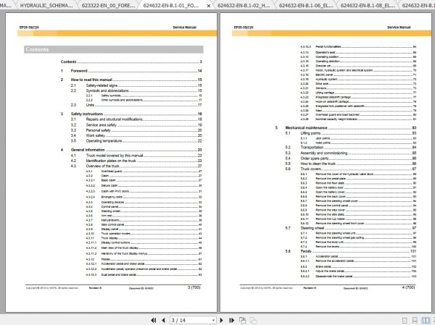The height and width of the screenshot is (325, 435).
Task: Click the go to previous view icon
Action: point(242,320)
